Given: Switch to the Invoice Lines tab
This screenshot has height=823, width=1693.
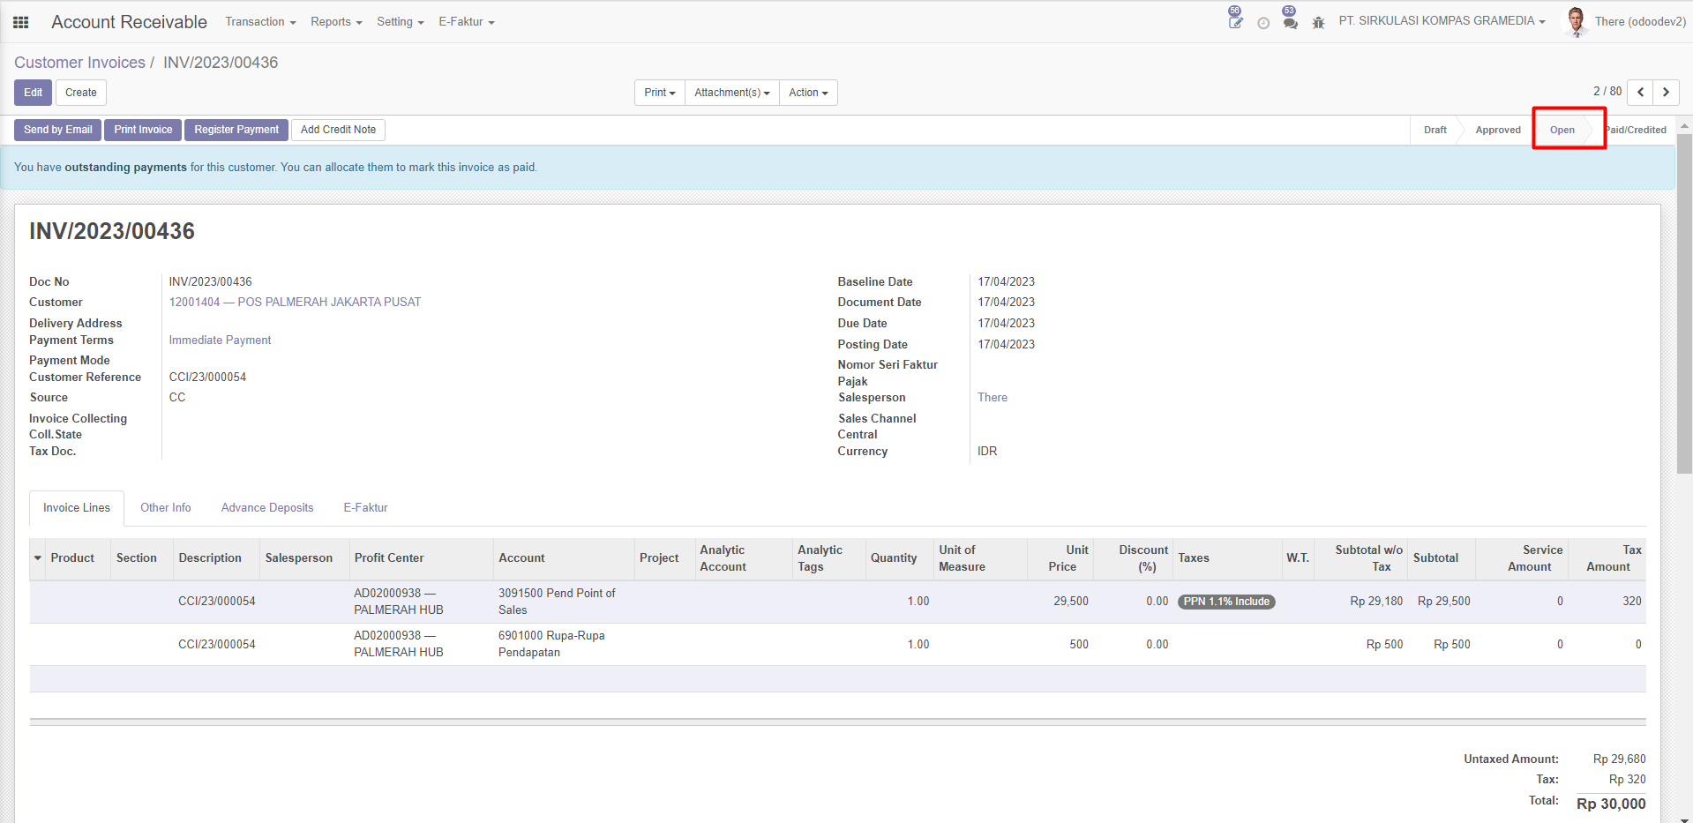Looking at the screenshot, I should click(x=77, y=508).
